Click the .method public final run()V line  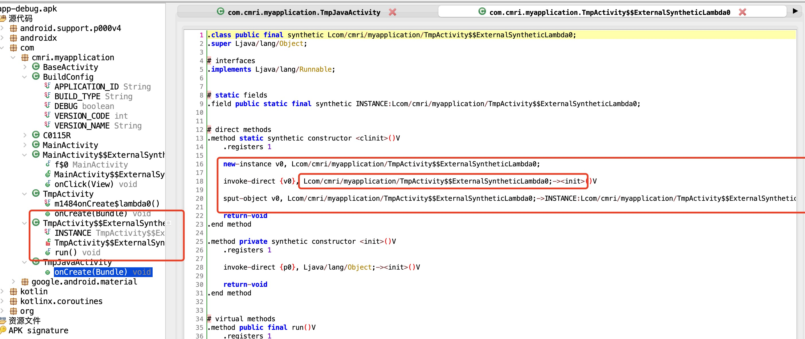(x=262, y=328)
